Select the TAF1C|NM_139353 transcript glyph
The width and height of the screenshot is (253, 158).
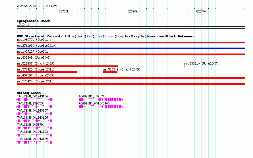[34, 107]
